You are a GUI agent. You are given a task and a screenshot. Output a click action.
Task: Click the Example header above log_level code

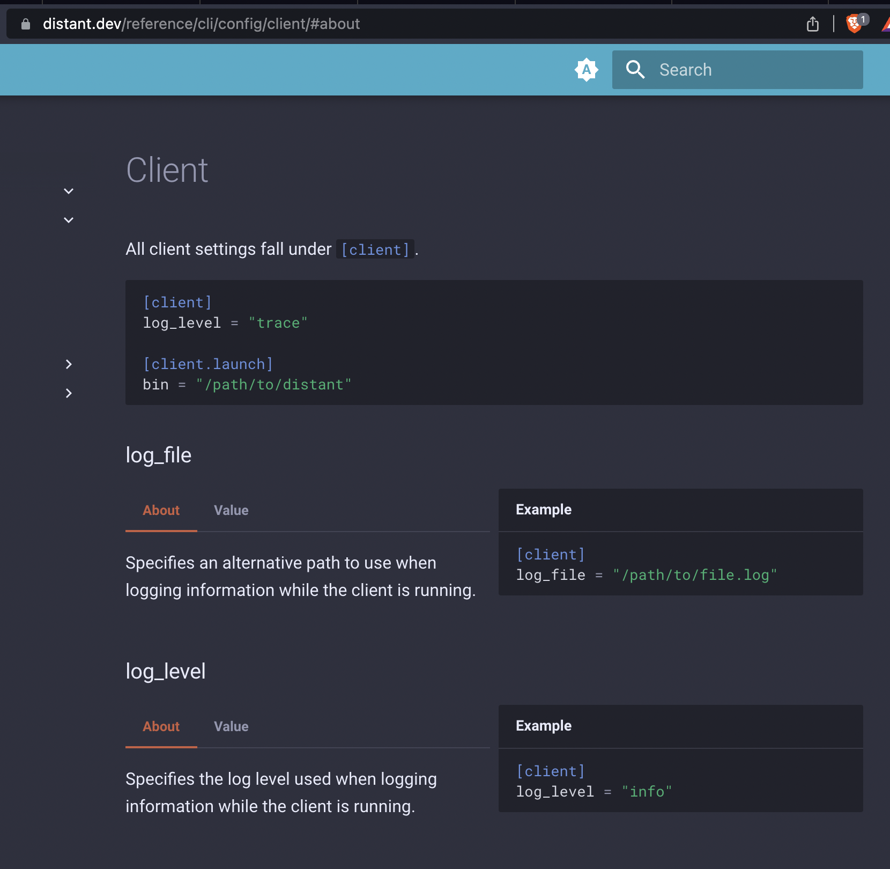tap(544, 726)
